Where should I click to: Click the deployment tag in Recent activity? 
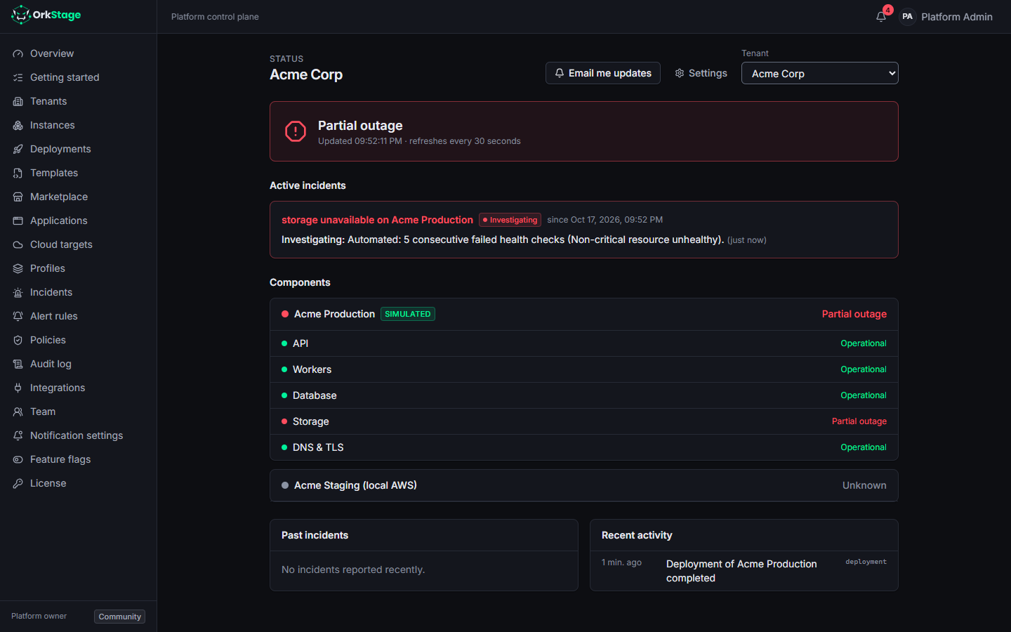coord(866,562)
